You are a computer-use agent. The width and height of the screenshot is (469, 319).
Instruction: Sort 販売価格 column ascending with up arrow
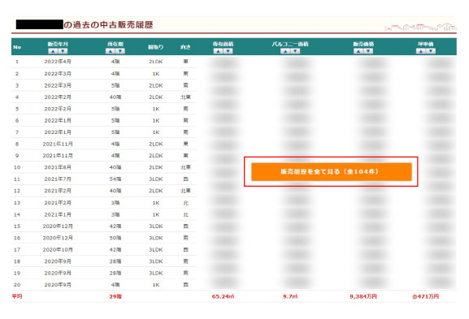(x=358, y=51)
